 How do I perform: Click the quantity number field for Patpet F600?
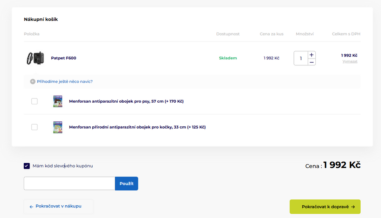pos(301,58)
